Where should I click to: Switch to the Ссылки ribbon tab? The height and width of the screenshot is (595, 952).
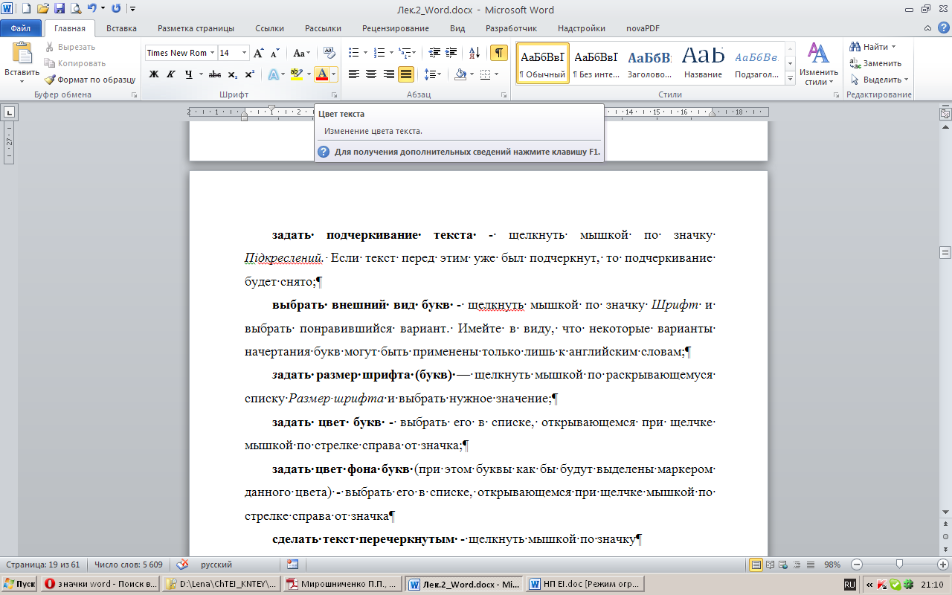(x=269, y=28)
